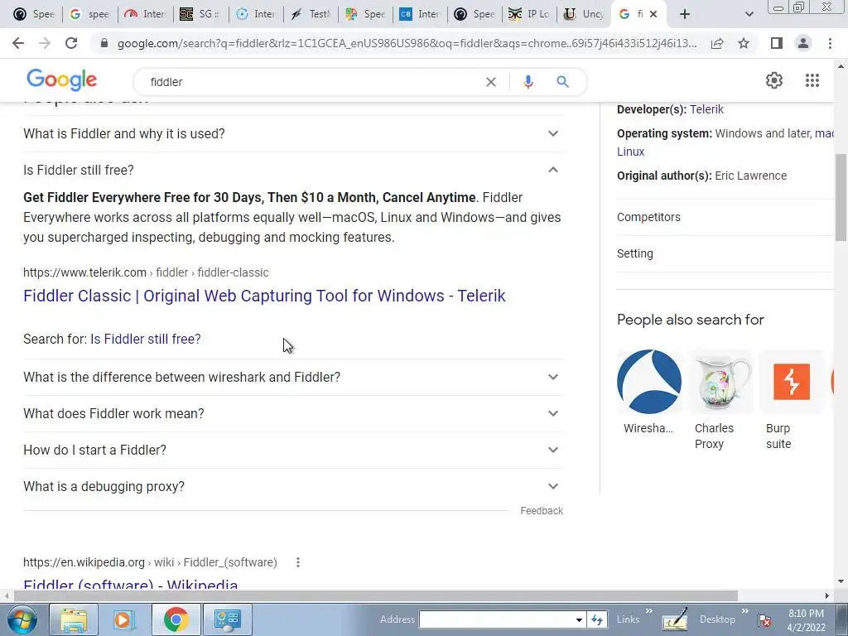Click the taskbar clock 8:10 PM

pyautogui.click(x=806, y=614)
